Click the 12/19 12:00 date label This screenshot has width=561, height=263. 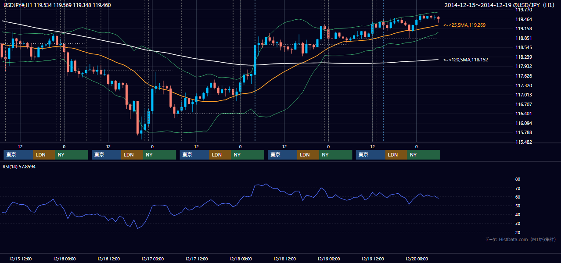(x=373, y=259)
